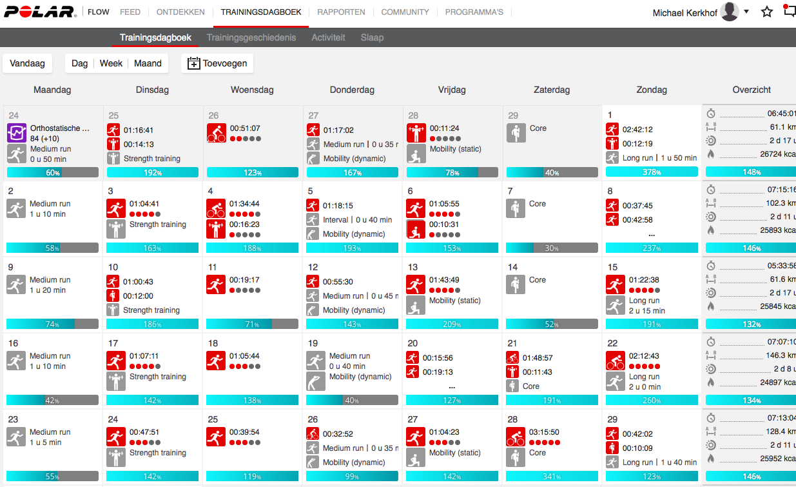Switch calendar to Maand view
The height and width of the screenshot is (487, 796).
[148, 63]
